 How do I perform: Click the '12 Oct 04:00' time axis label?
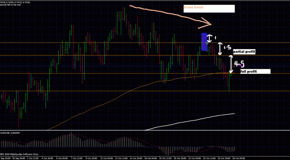[x=106, y=158]
